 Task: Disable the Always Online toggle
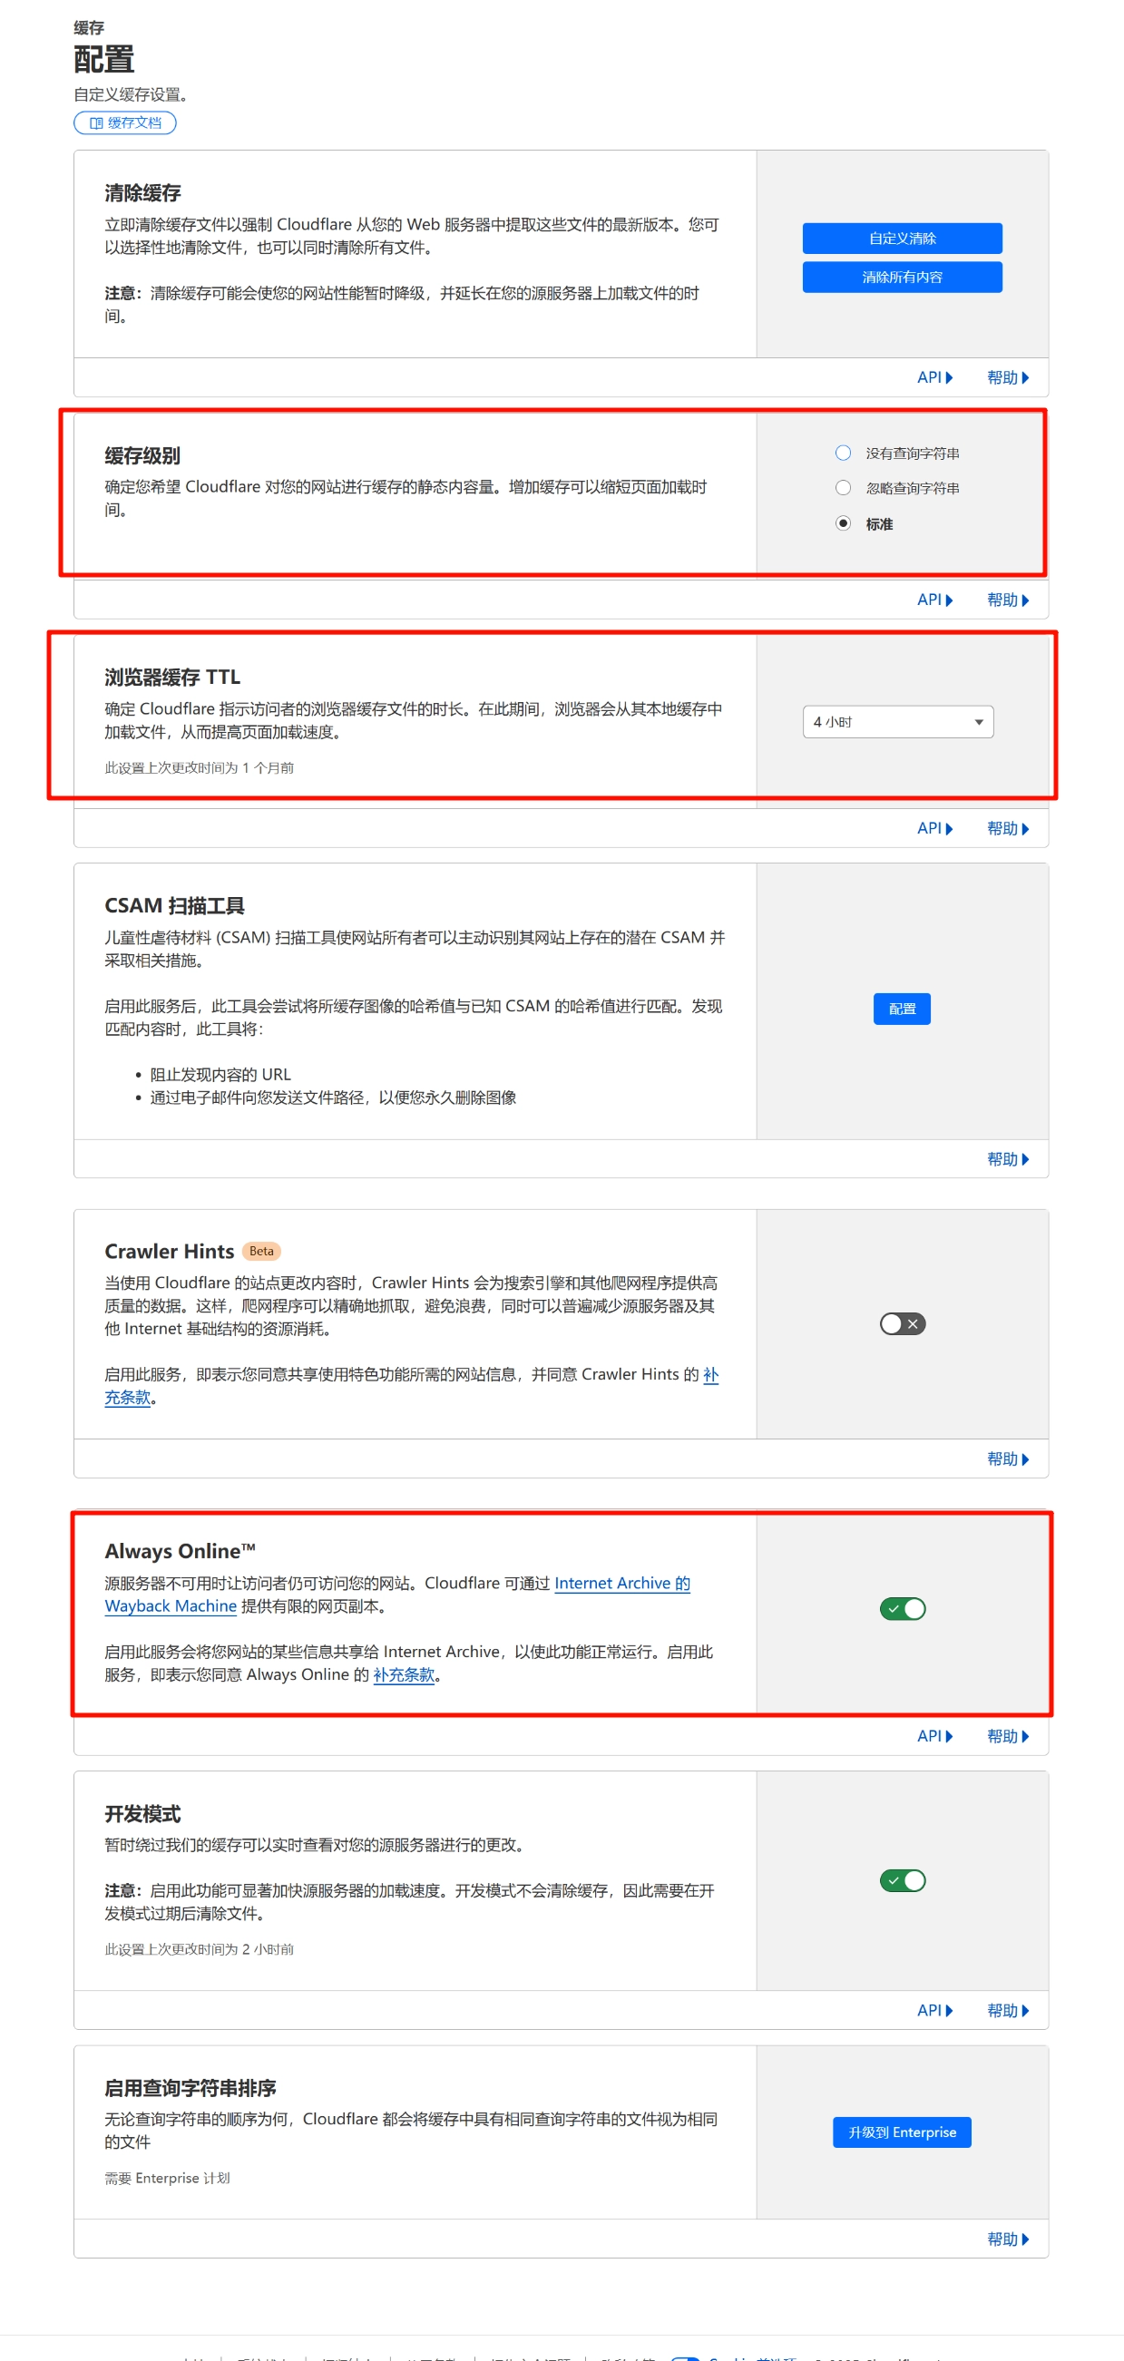click(x=902, y=1608)
